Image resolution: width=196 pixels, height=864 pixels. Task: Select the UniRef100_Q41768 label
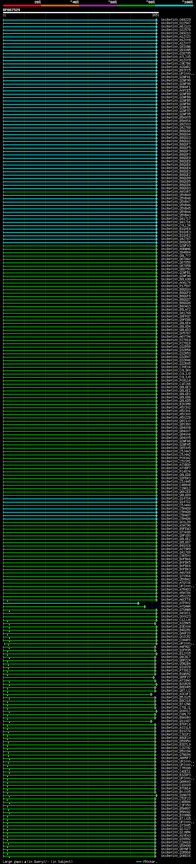coord(176,313)
